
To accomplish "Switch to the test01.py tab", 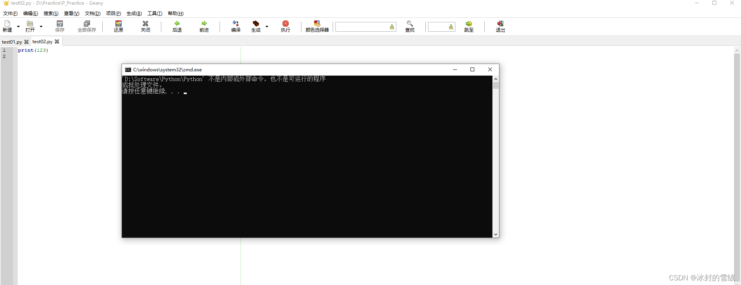I will [x=12, y=42].
